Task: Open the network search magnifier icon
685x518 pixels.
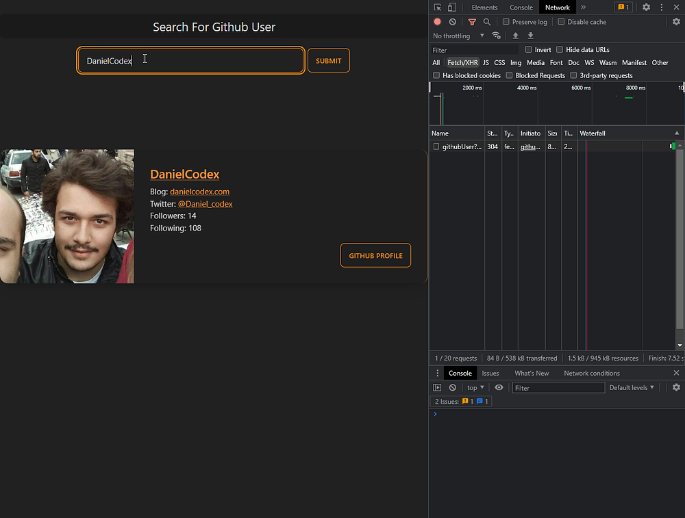Action: [487, 22]
